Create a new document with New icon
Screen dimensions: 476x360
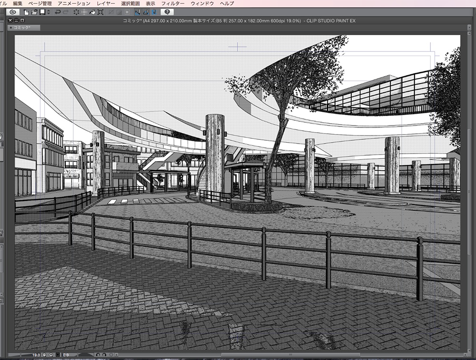click(26, 12)
